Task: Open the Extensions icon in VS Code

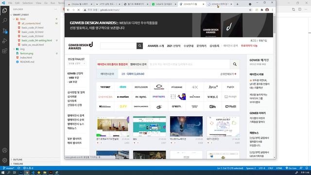Action: [4, 51]
